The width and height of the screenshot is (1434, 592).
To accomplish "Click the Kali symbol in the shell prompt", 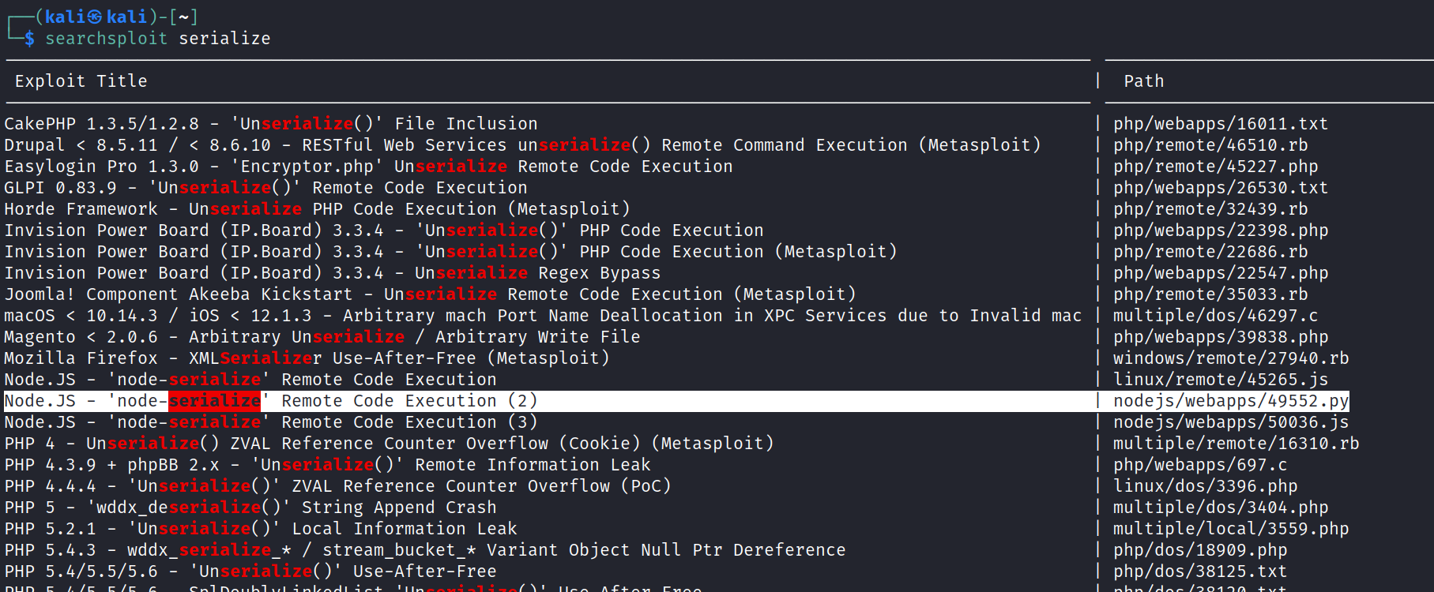I will (95, 17).
